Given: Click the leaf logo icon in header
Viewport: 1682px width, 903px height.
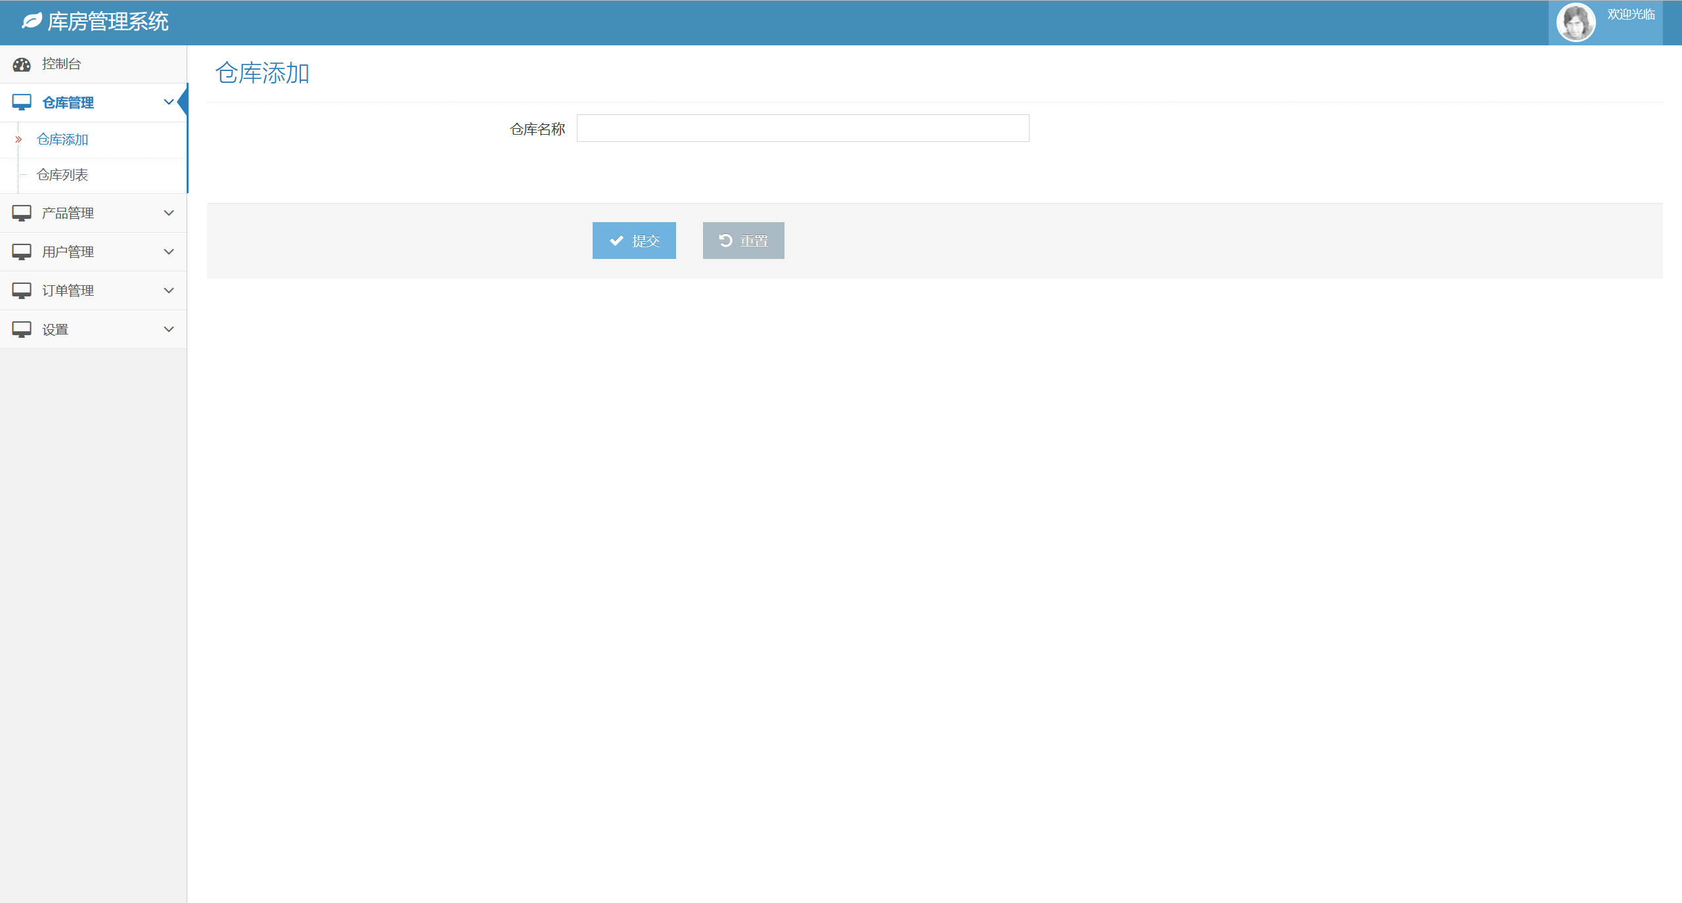Looking at the screenshot, I should (x=32, y=21).
